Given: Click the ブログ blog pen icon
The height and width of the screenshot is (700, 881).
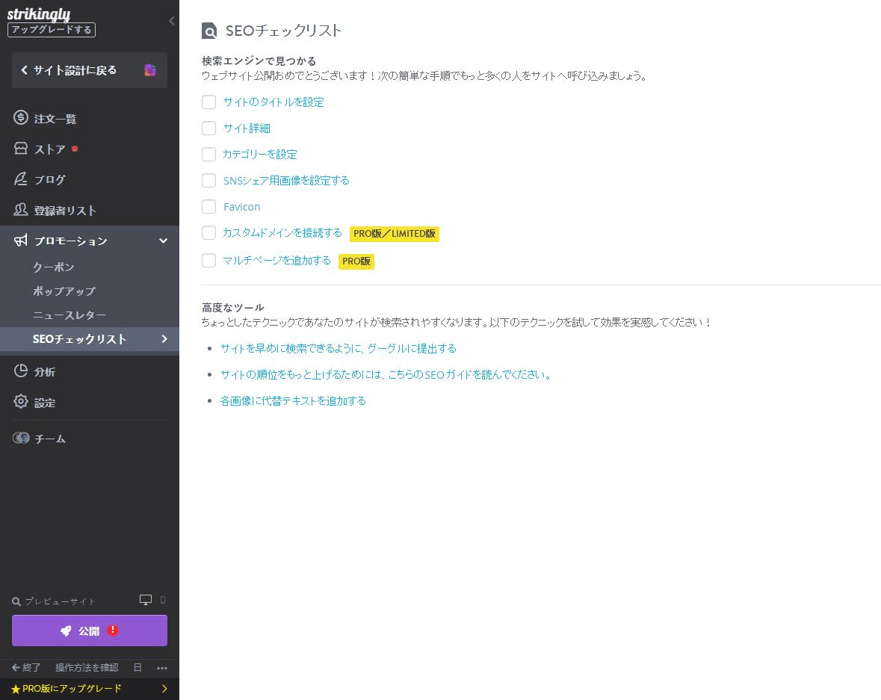Looking at the screenshot, I should pos(19,179).
